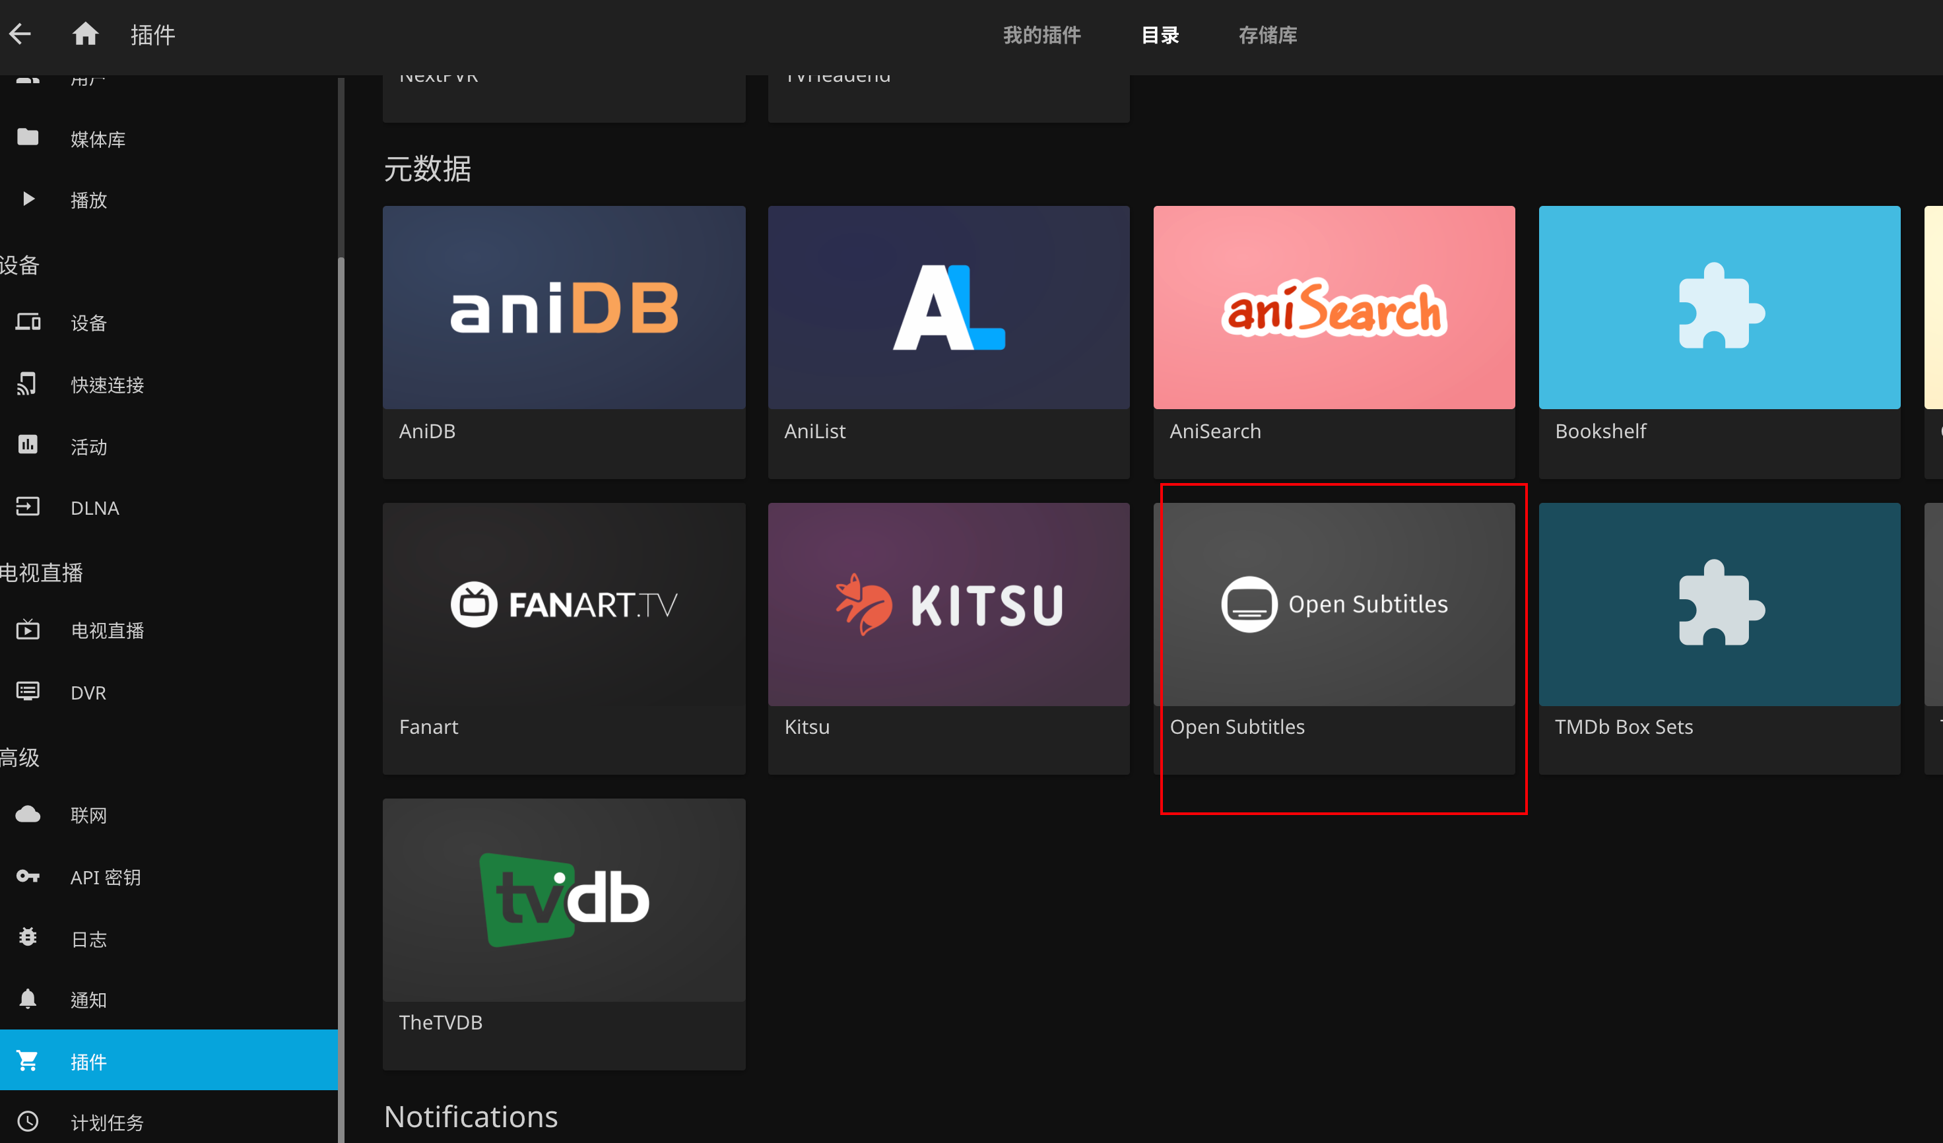Click the Bookshelf title link
The width and height of the screenshot is (1943, 1143).
pyautogui.click(x=1600, y=431)
